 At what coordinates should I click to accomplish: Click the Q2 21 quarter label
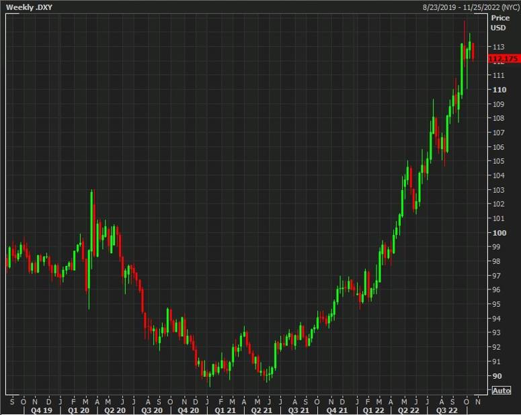pos(259,409)
